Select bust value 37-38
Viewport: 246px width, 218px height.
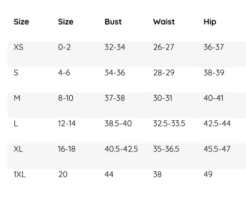tap(115, 98)
